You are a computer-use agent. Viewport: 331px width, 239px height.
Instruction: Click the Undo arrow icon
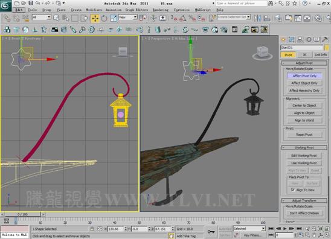point(37,3)
